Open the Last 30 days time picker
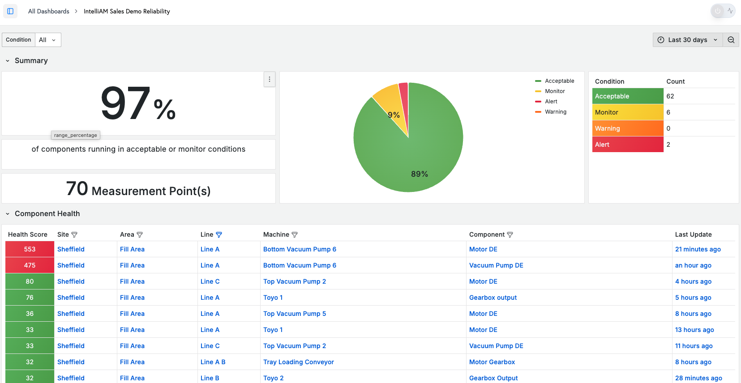This screenshot has width=741, height=383. (688, 40)
